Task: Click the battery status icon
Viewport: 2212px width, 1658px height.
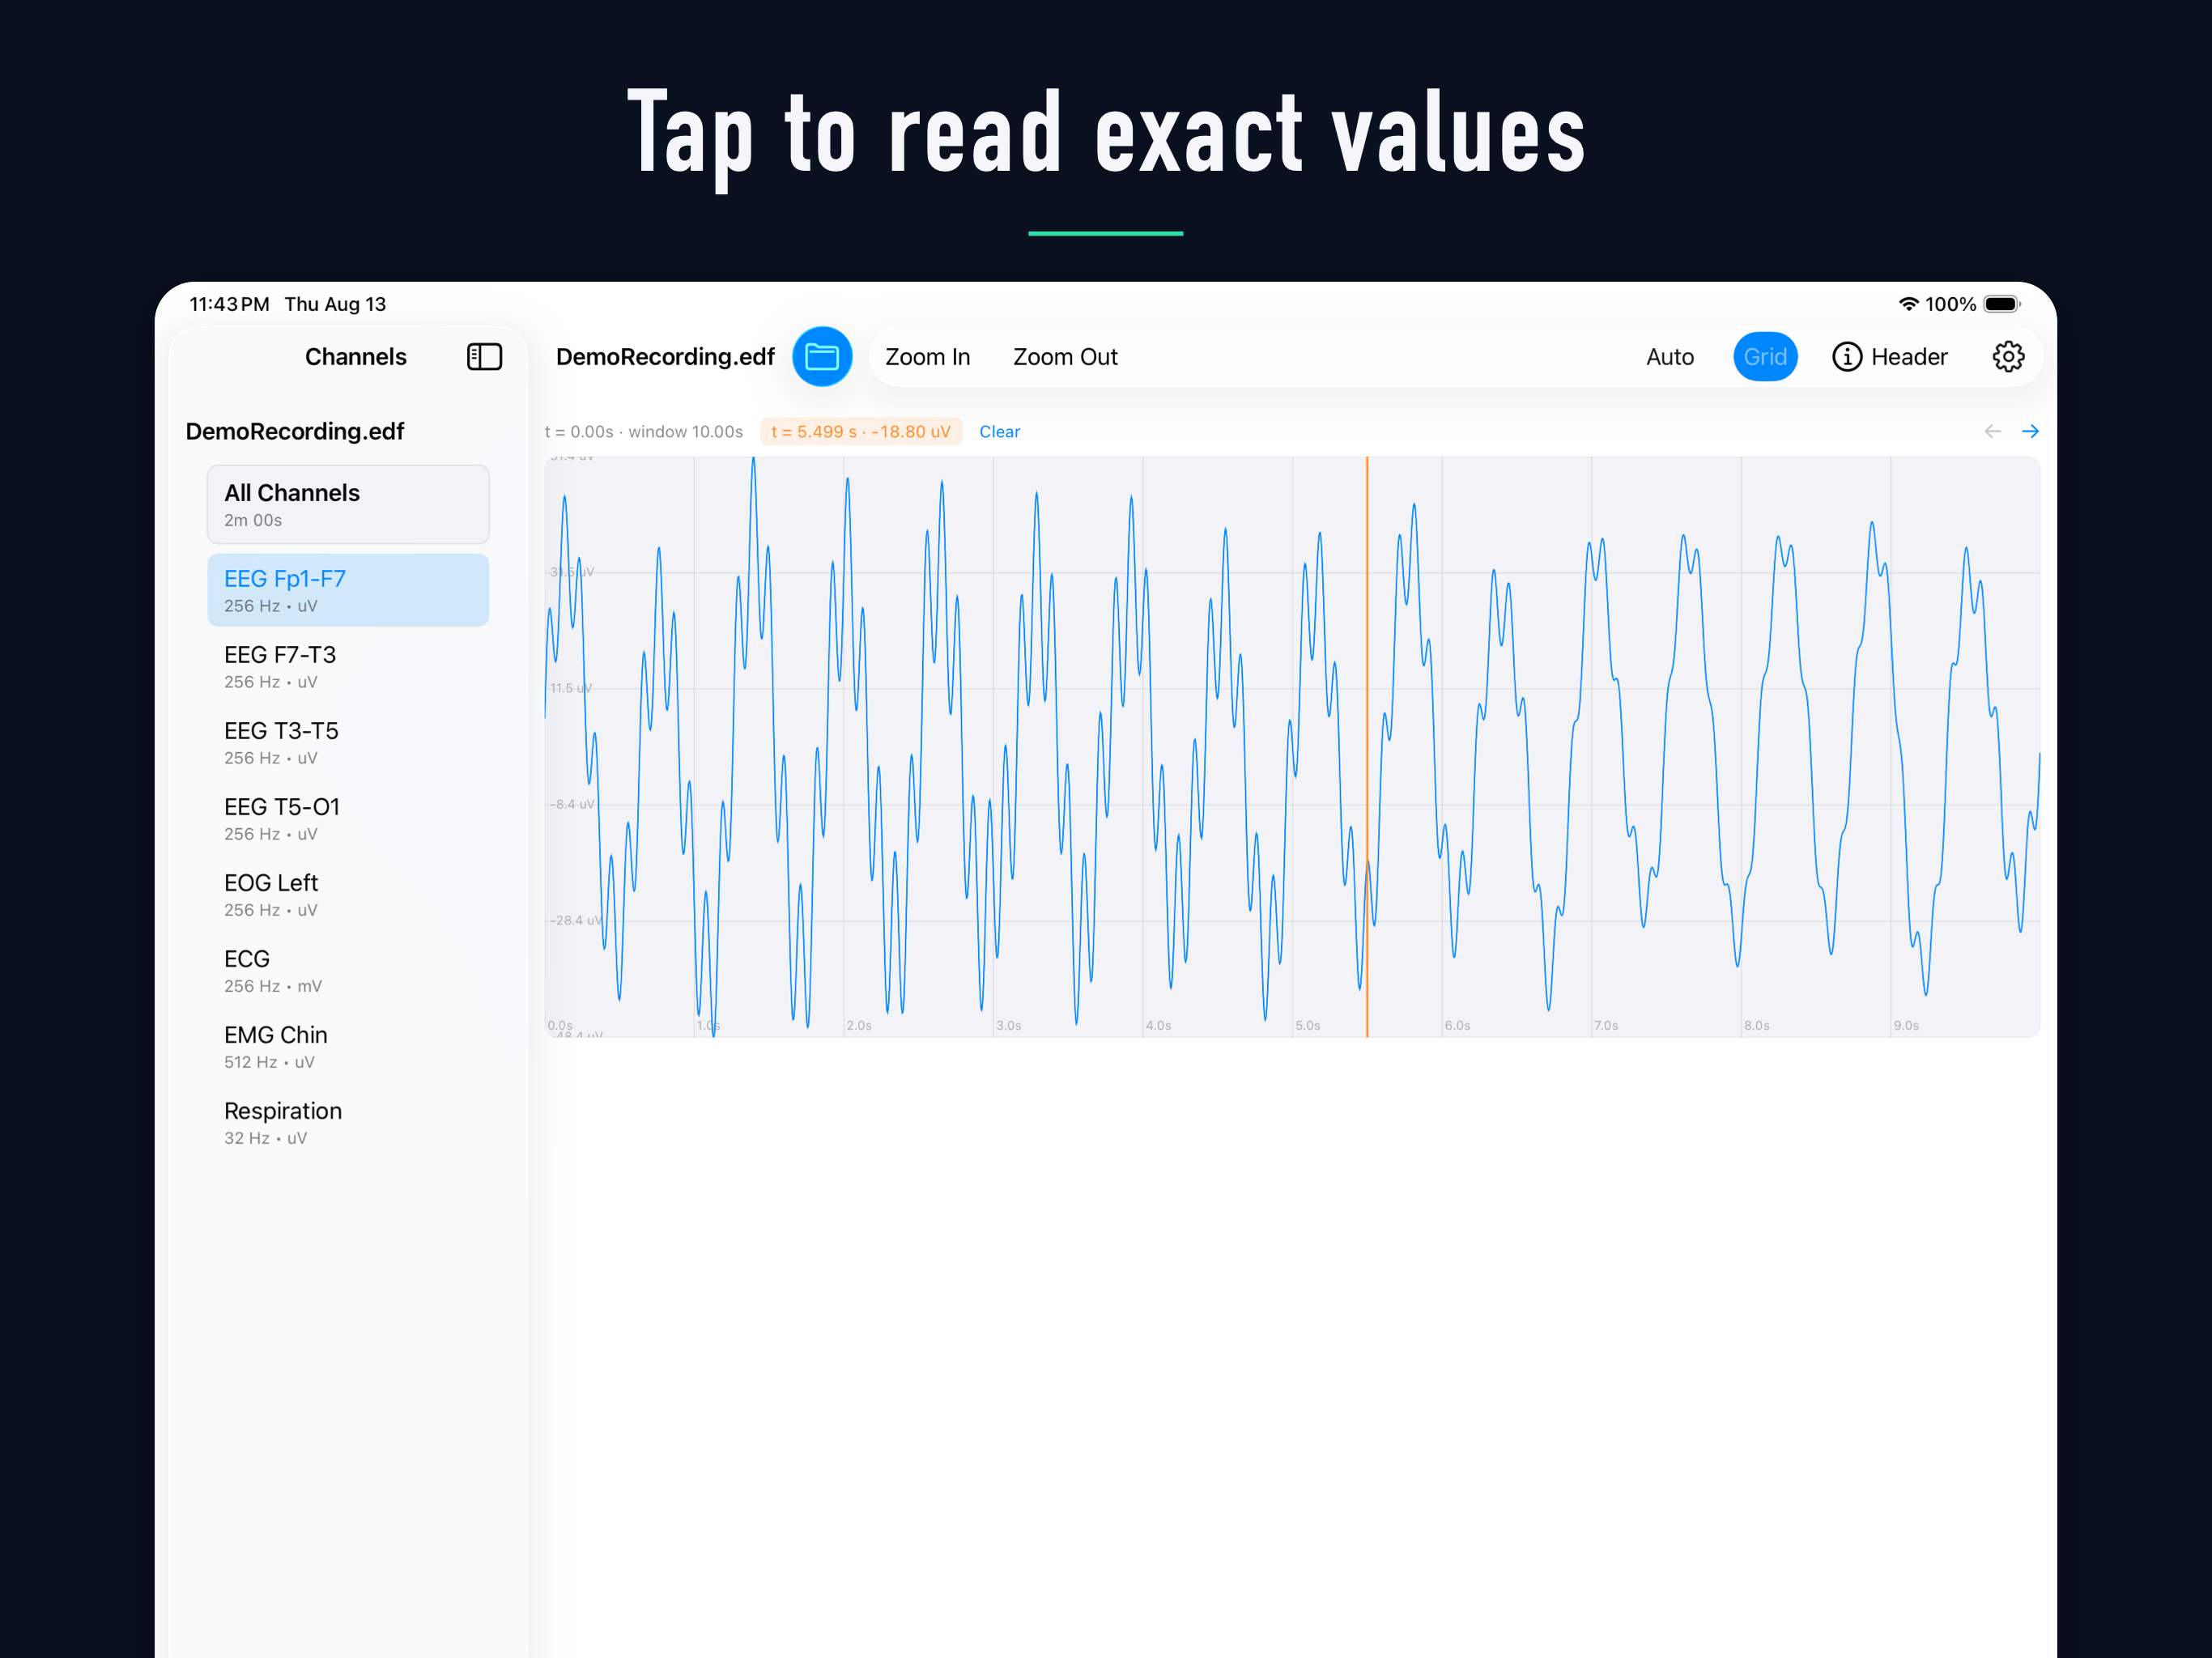Action: 2002,304
